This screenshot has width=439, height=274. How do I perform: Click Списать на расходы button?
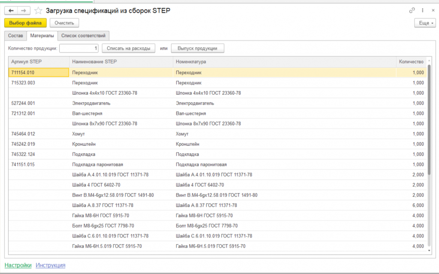click(x=129, y=48)
